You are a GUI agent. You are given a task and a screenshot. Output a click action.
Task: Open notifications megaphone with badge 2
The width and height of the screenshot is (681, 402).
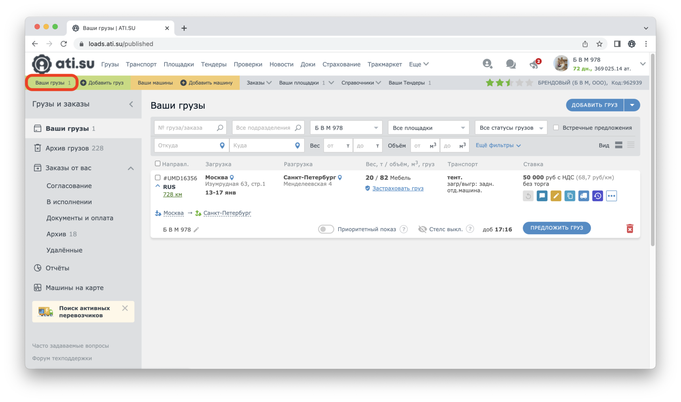(535, 64)
